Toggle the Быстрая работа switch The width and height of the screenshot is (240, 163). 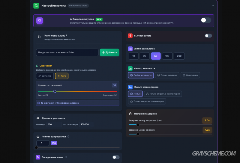point(208,36)
